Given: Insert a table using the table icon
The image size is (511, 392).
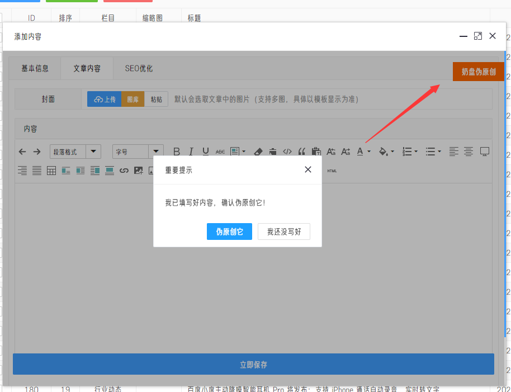Looking at the screenshot, I should click(51, 171).
